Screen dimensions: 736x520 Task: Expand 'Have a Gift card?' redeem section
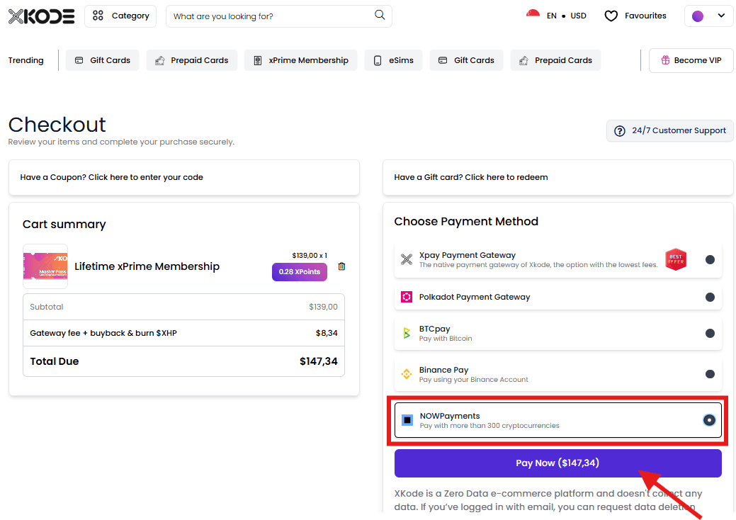click(557, 177)
